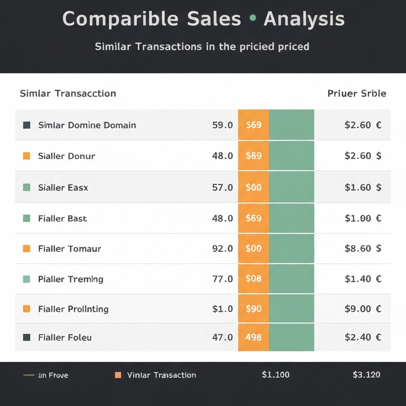The height and width of the screenshot is (406, 406).
Task: Click the Jn Frove legend line item
Action: tap(46, 375)
